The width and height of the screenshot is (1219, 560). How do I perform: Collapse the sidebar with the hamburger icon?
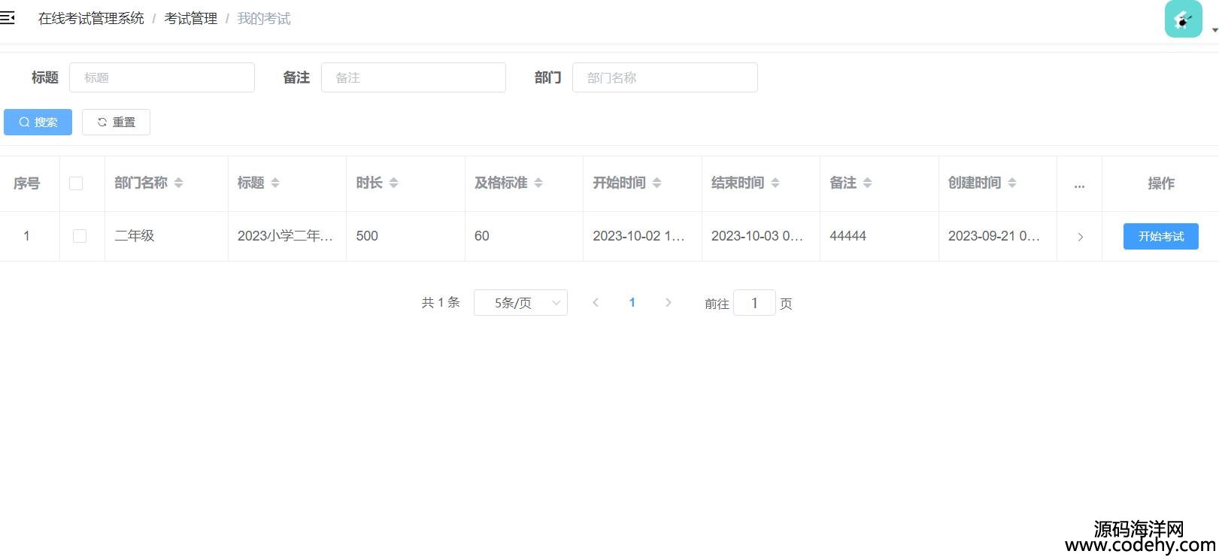(x=8, y=18)
